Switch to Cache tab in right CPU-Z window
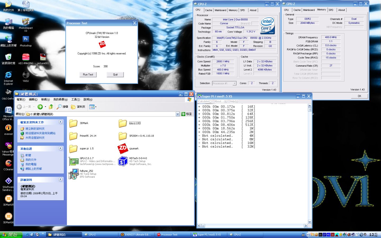 297,10
